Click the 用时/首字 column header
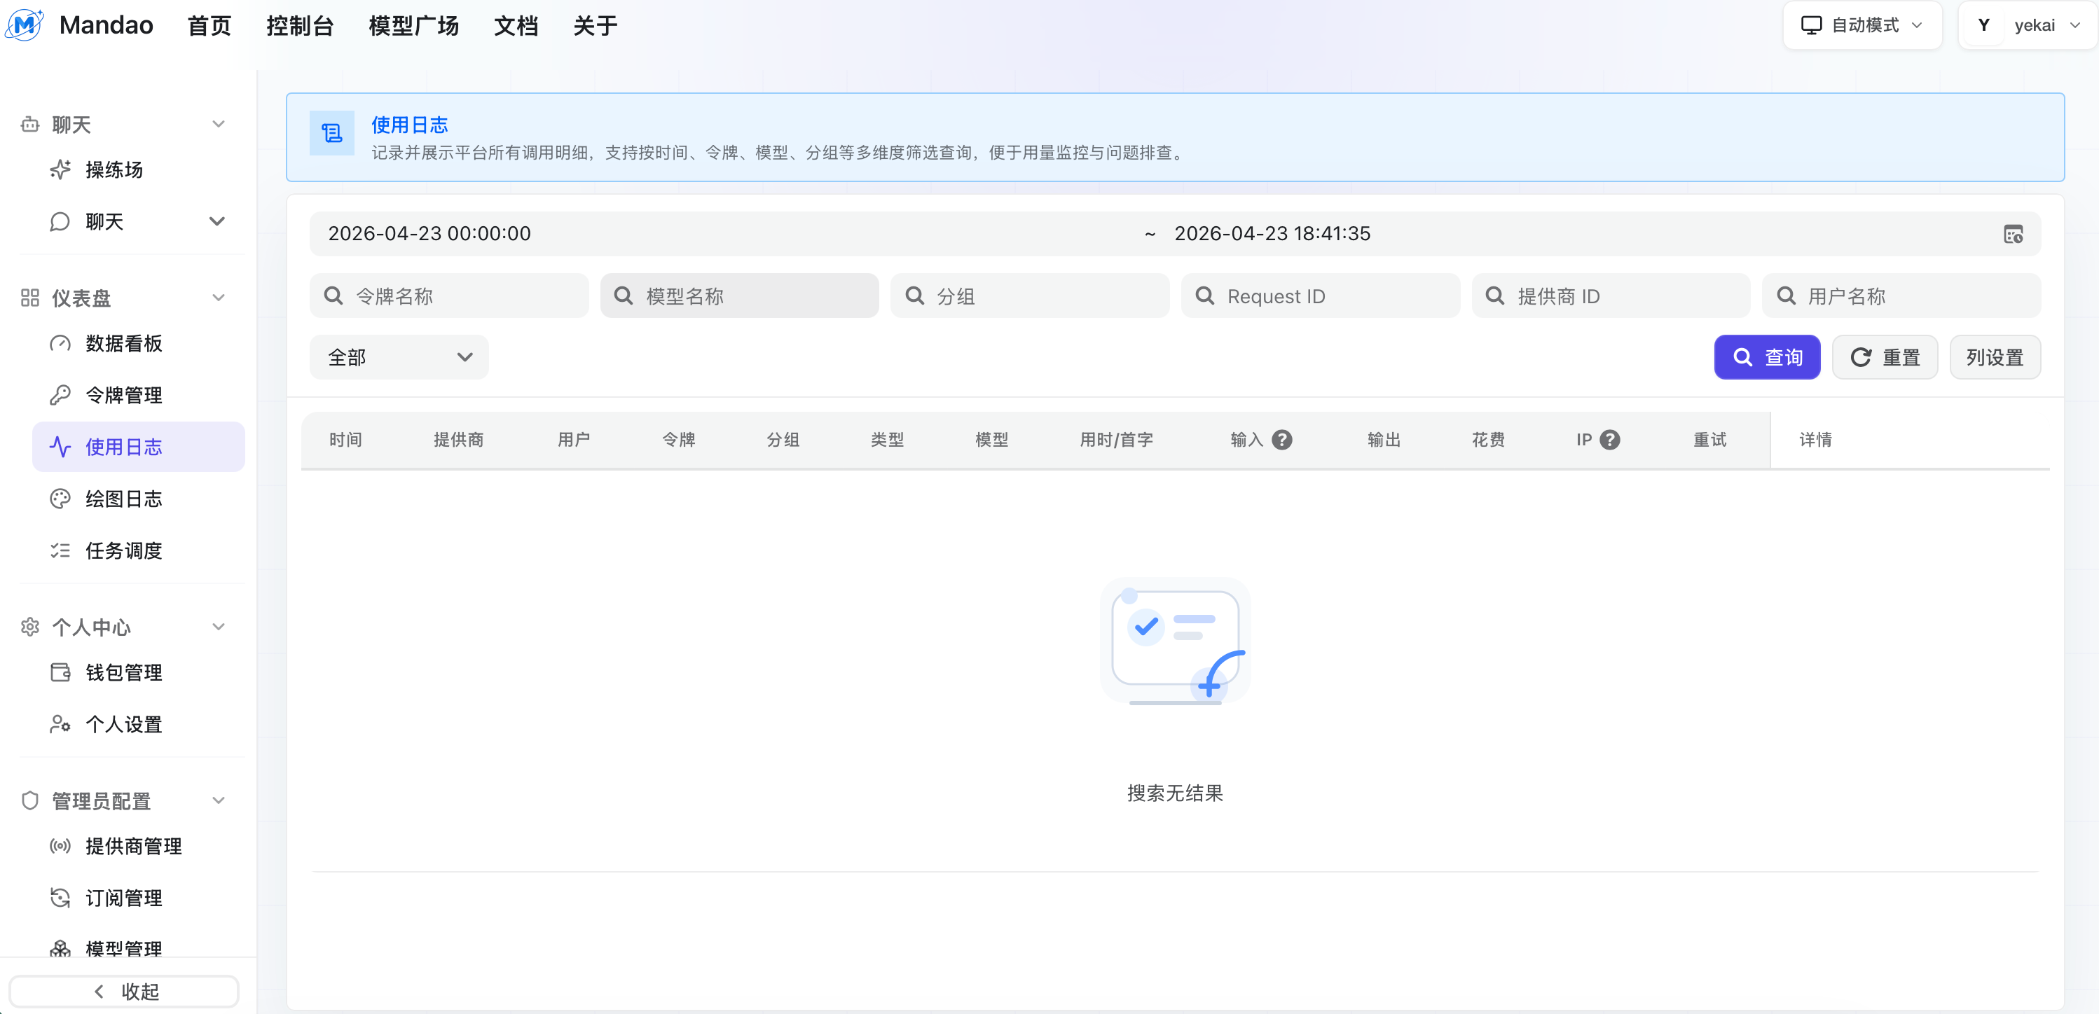Image resolution: width=2099 pixels, height=1014 pixels. [1116, 440]
